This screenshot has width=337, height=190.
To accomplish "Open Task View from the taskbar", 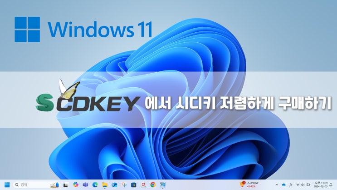I will [66, 185].
